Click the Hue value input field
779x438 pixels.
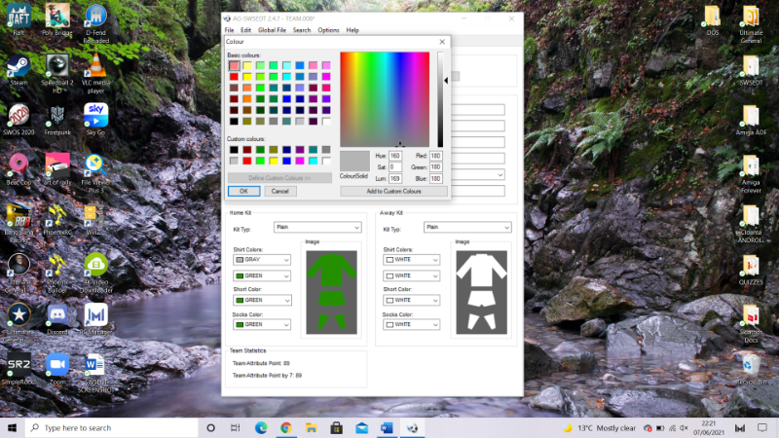click(395, 156)
